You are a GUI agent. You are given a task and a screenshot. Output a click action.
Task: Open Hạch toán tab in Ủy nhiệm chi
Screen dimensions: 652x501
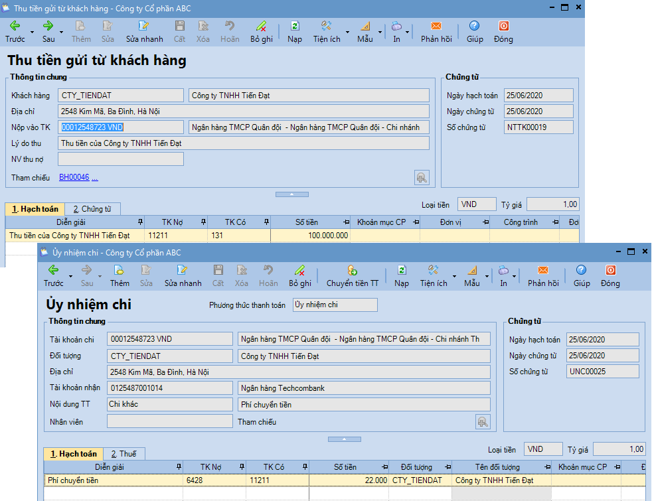click(73, 454)
